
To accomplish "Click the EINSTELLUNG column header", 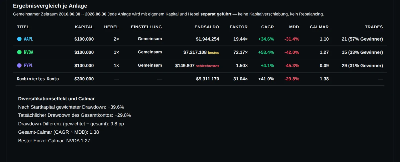I will tap(146, 27).
